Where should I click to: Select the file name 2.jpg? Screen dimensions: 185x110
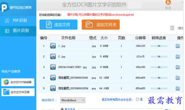point(62,57)
